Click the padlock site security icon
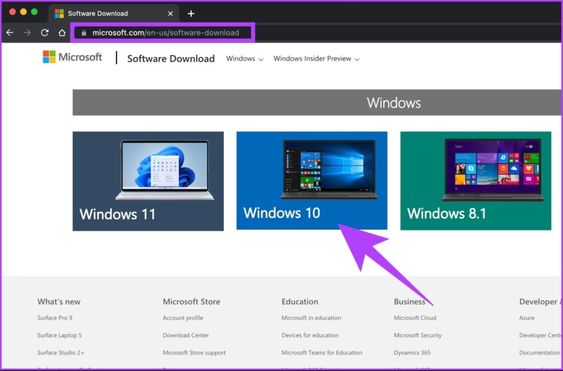Screen dimensions: 563x371 [84, 32]
